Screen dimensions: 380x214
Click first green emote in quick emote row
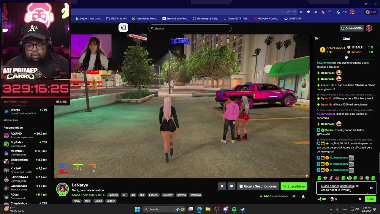pyautogui.click(x=319, y=178)
